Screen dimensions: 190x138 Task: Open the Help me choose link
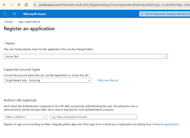coord(108,80)
